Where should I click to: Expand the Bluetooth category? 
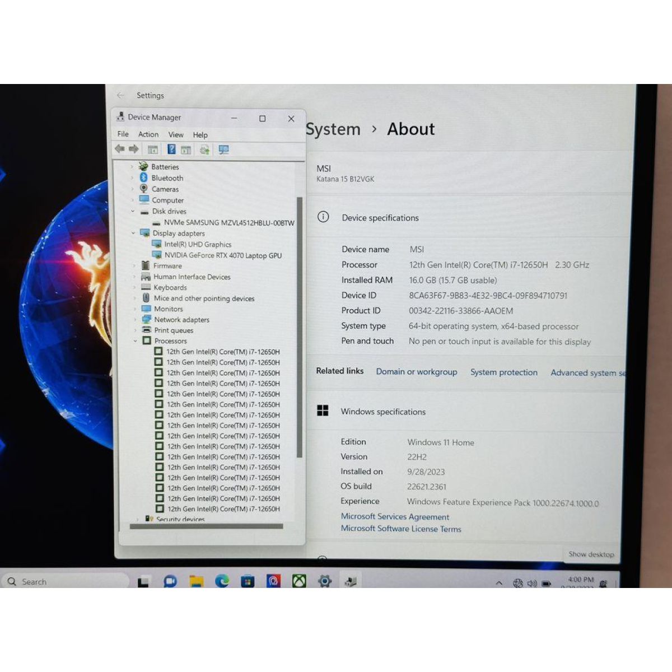click(133, 178)
